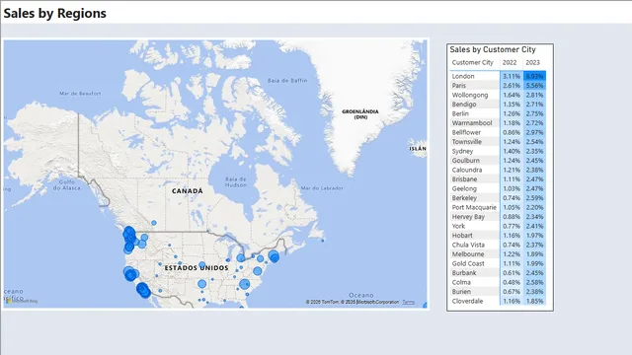The width and height of the screenshot is (632, 355).
Task: Select the Sydney city name
Action: coord(462,151)
